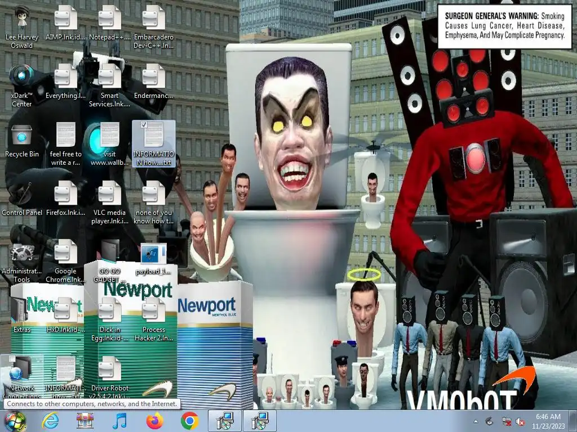The height and width of the screenshot is (432, 577).
Task: Select the 'none of you know how t...' file
Action: tap(153, 202)
